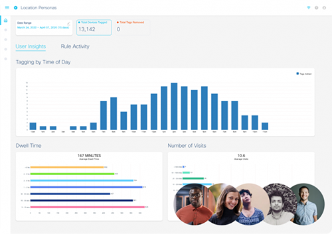Click the 13,142 devices tagged count
This screenshot has width=332, height=240.
click(x=87, y=29)
